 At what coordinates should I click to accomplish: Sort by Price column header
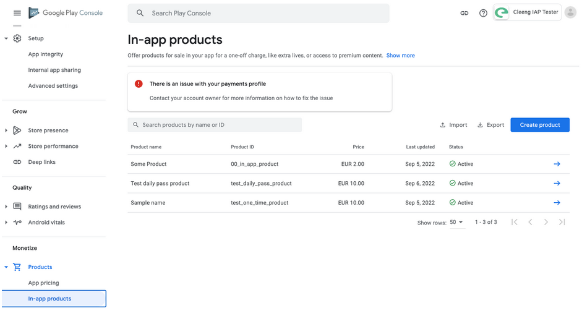pos(358,147)
